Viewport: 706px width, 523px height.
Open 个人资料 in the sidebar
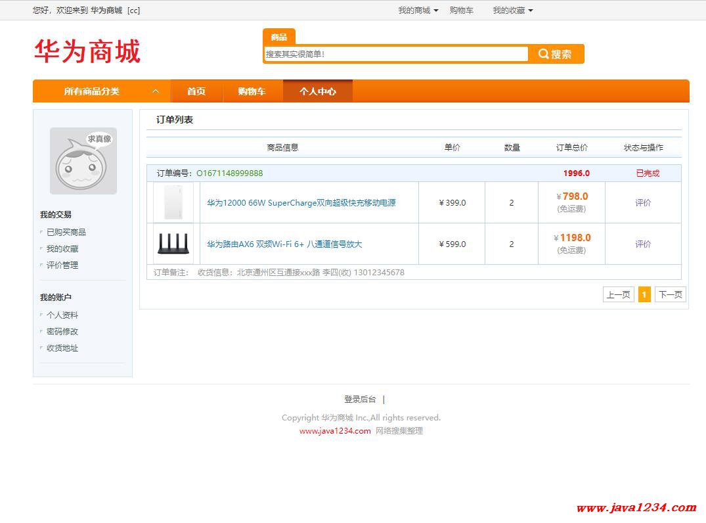(62, 315)
